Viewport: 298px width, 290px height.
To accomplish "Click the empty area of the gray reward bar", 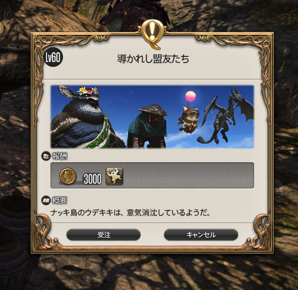I will [x=188, y=175].
